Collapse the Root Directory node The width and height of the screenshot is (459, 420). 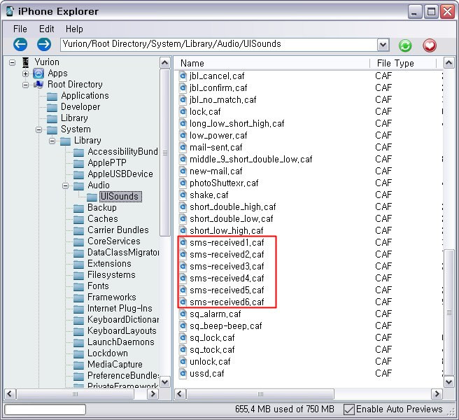click(25, 85)
